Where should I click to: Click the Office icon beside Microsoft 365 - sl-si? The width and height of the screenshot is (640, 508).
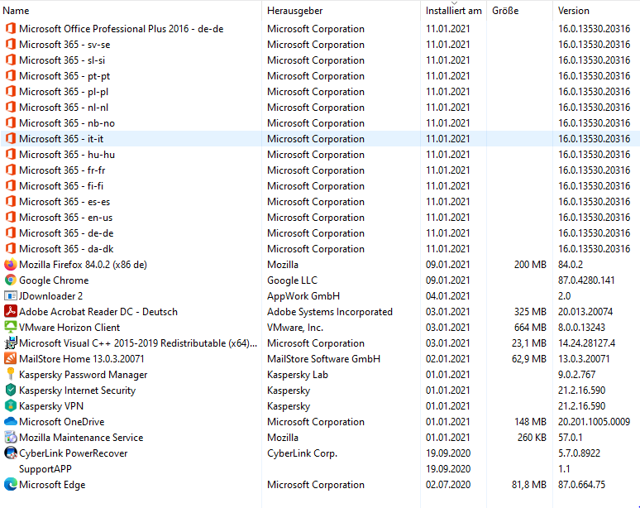coord(11,60)
